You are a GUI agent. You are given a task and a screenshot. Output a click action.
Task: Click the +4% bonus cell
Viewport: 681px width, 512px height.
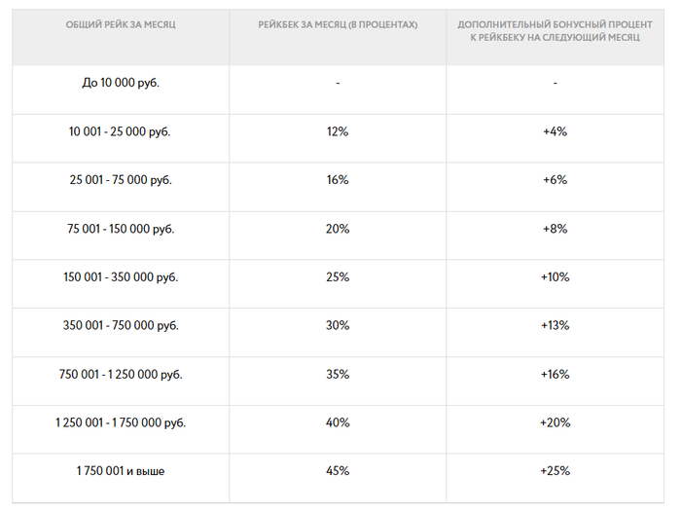(x=555, y=131)
